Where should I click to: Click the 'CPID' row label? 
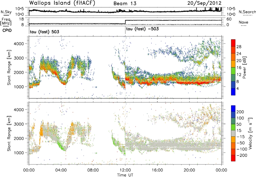click(7, 30)
